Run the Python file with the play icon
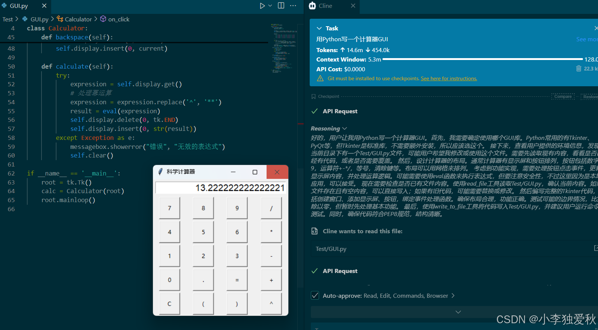The image size is (598, 330). 262,6
